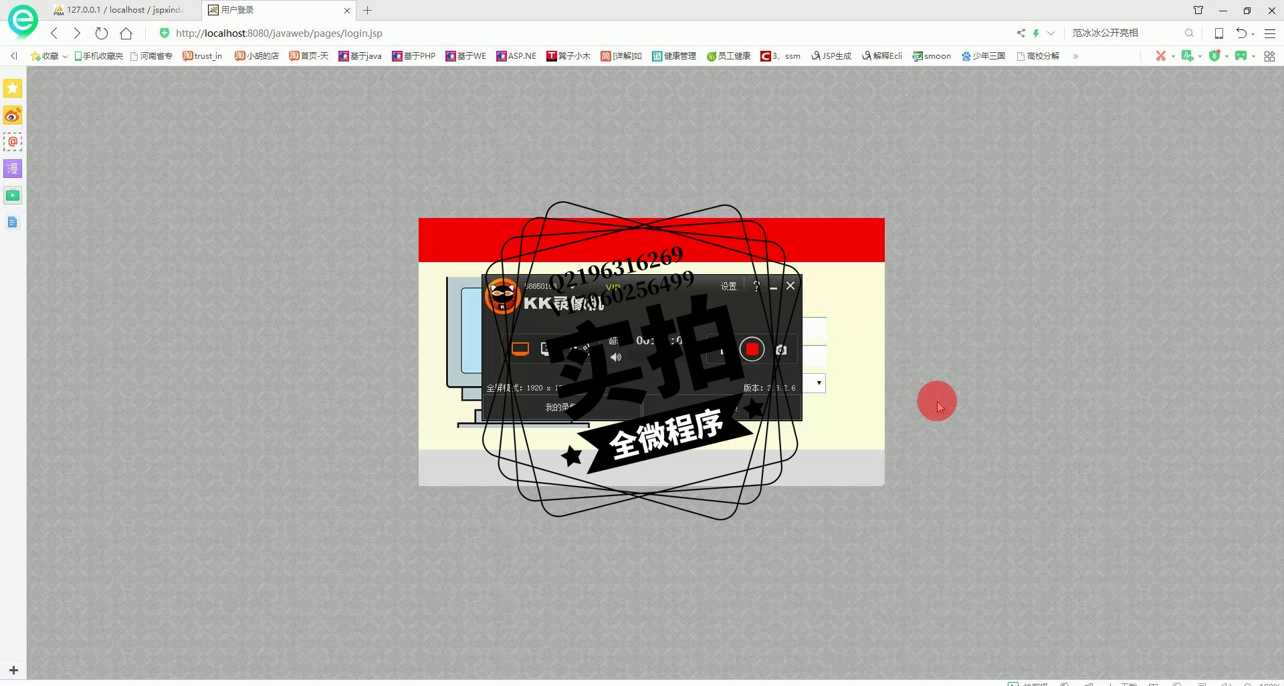Click the share icon in address bar
This screenshot has height=686, width=1284.
1021,33
